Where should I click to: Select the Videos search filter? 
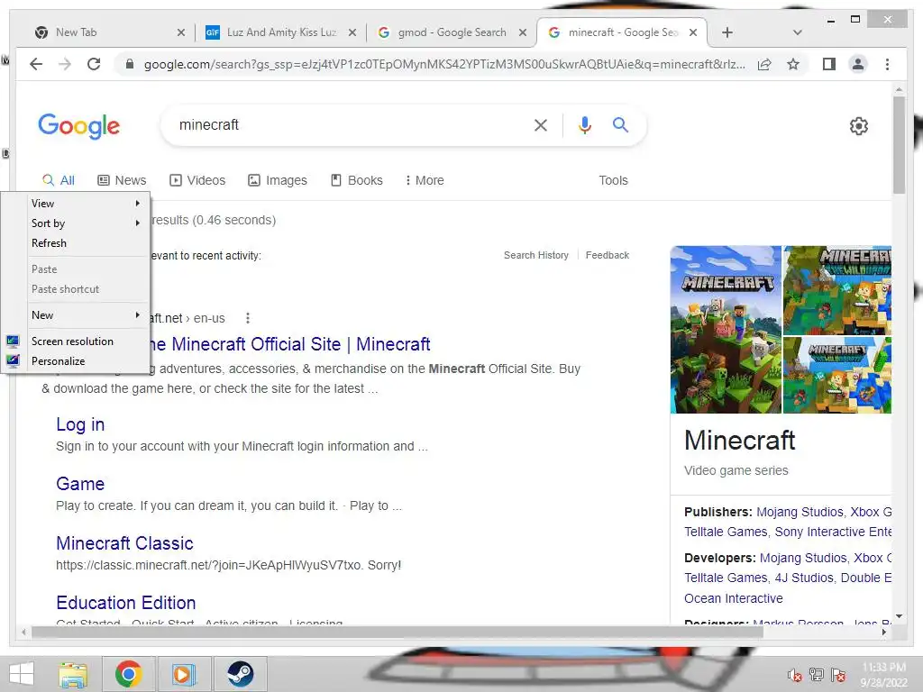click(x=197, y=180)
